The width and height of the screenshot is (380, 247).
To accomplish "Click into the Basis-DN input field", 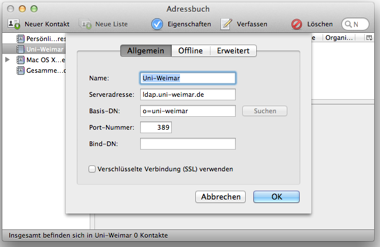I will [x=188, y=111].
